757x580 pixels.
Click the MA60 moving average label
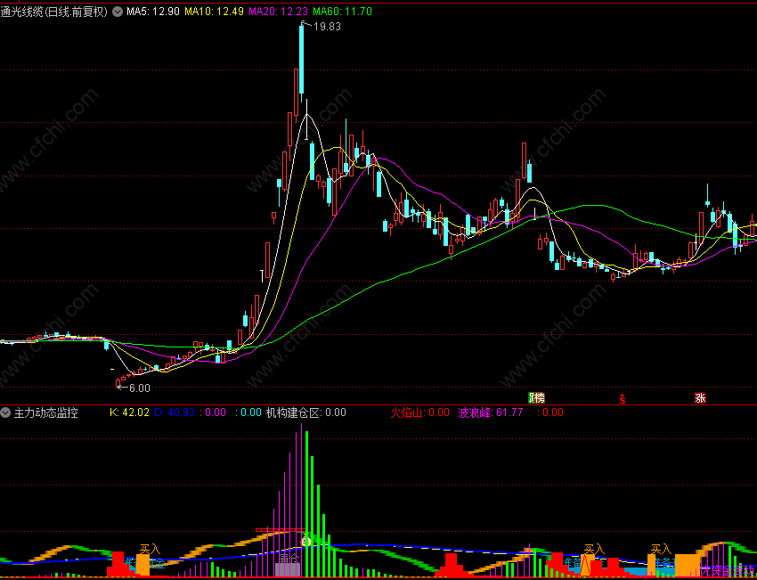tap(342, 12)
